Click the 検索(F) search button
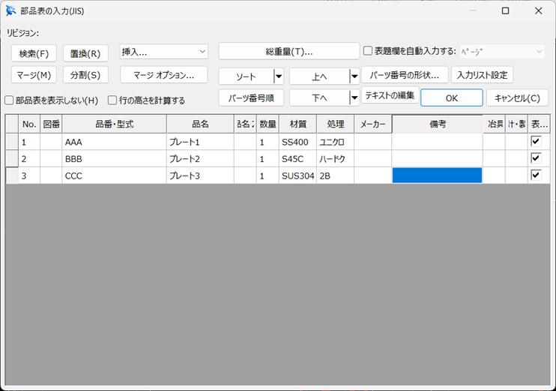The height and width of the screenshot is (391, 556). pyautogui.click(x=34, y=53)
